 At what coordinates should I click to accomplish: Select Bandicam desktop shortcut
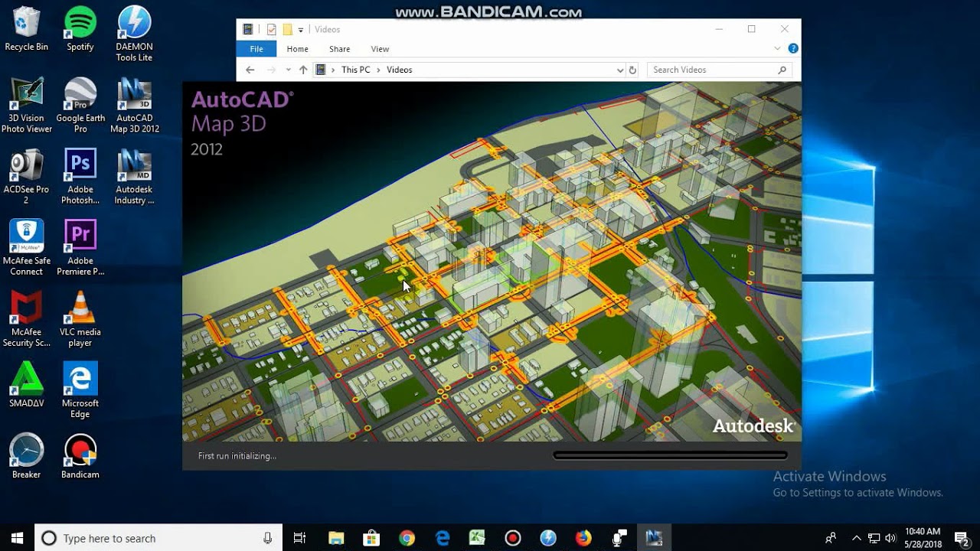click(x=80, y=456)
